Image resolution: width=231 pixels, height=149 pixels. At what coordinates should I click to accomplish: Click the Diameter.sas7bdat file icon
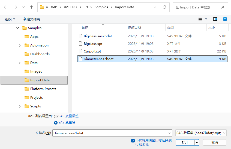tap(80, 59)
